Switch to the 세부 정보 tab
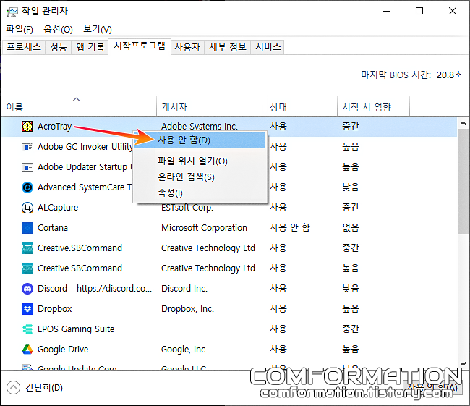Screen dimensions: 470x406 point(228,47)
